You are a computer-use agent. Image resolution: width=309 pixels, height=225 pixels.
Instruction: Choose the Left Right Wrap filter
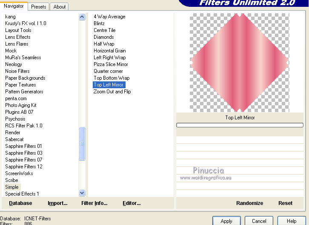point(109,58)
